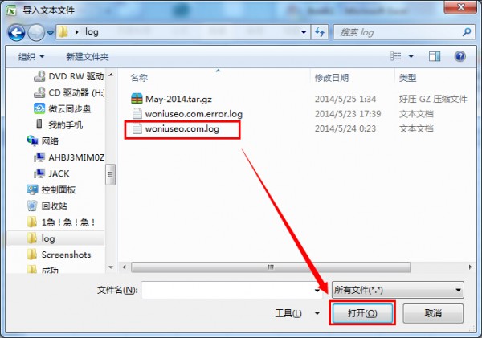The width and height of the screenshot is (482, 338).
Task: Expand the 所有文件(*.*) file type dropdown
Action: coord(398,290)
